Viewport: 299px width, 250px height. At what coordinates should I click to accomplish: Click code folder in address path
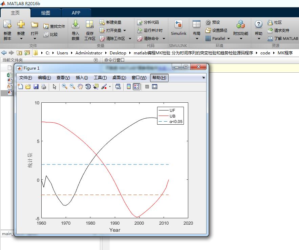coord(265,53)
